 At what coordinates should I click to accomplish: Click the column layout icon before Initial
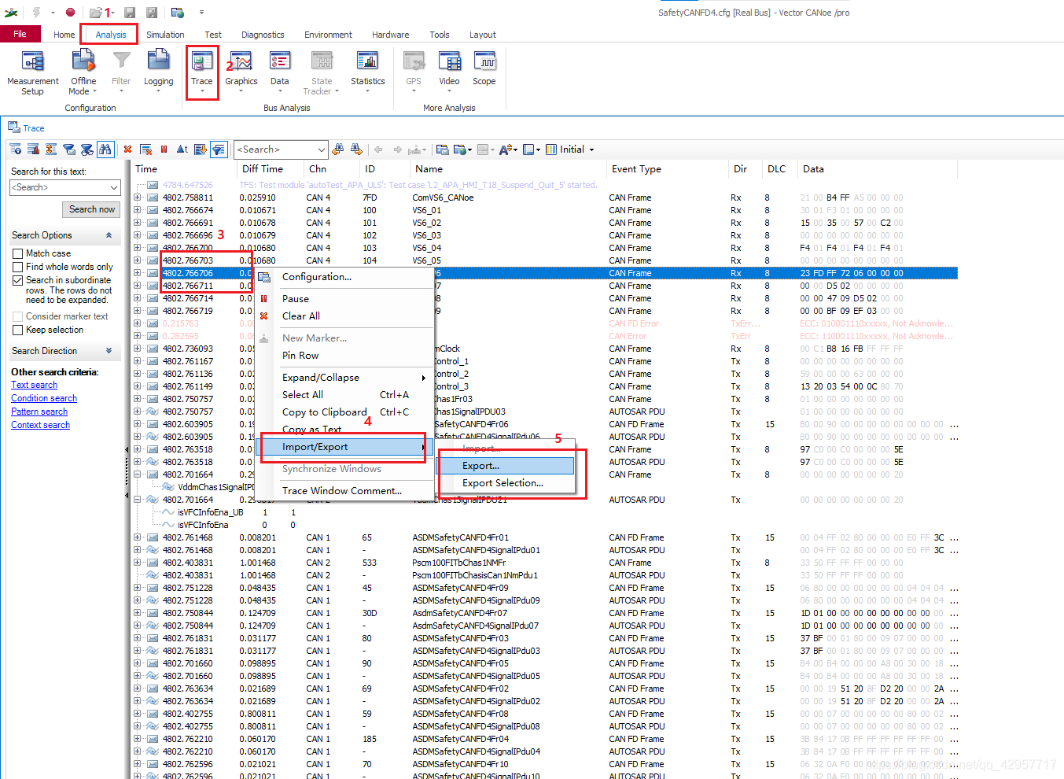[x=551, y=149]
